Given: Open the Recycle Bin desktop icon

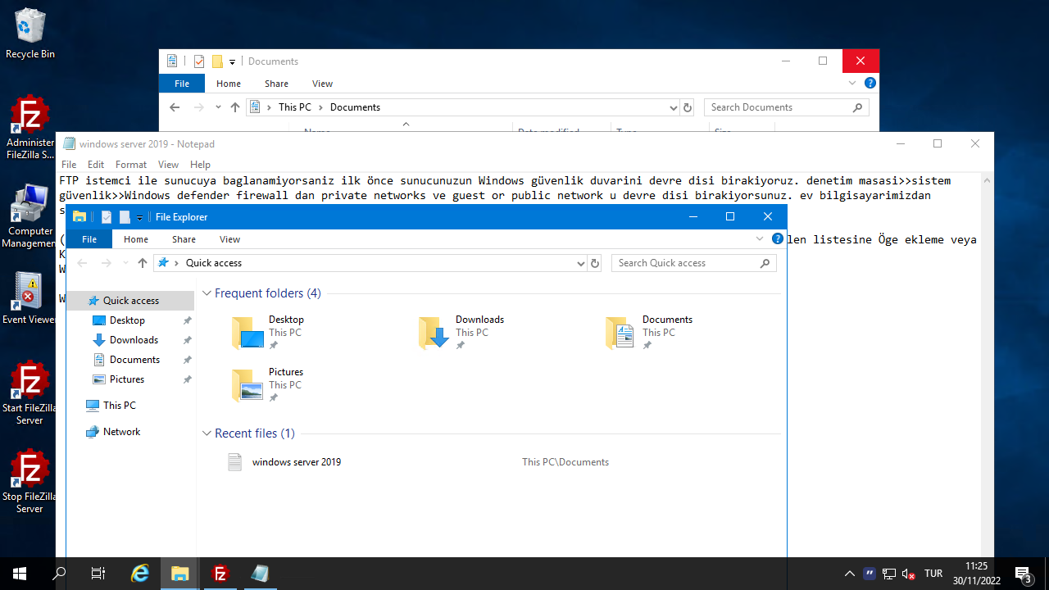Looking at the screenshot, I should pos(30,34).
